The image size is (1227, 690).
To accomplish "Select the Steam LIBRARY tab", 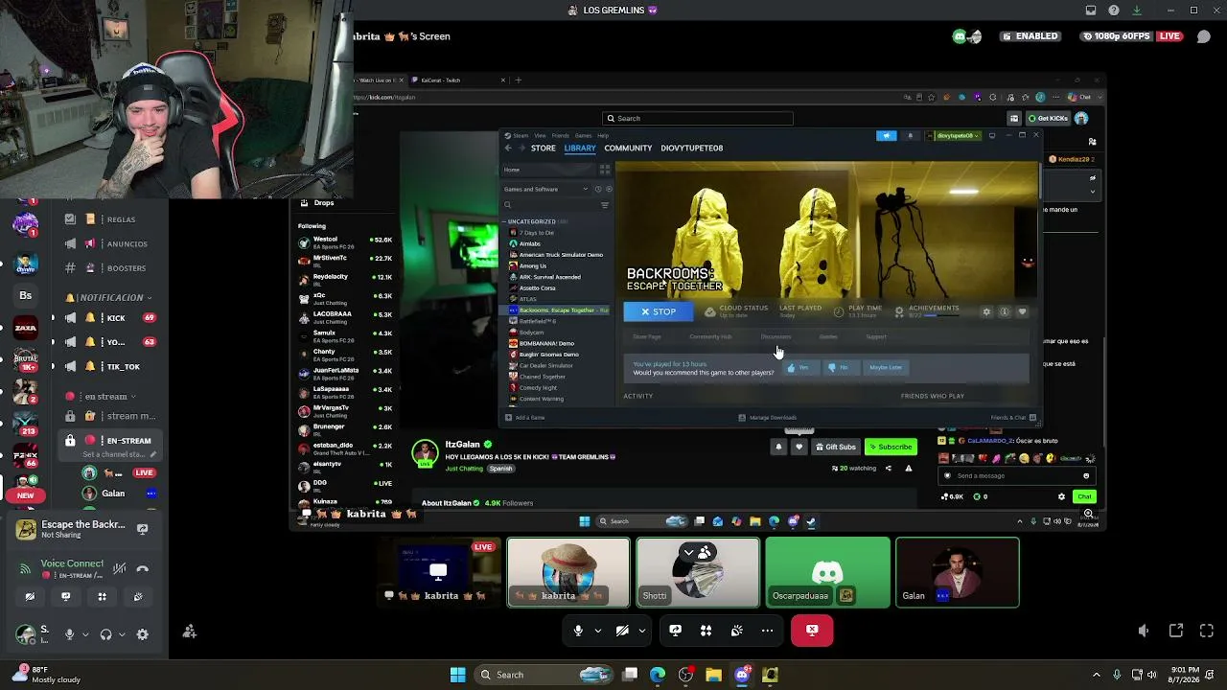I will pos(580,148).
